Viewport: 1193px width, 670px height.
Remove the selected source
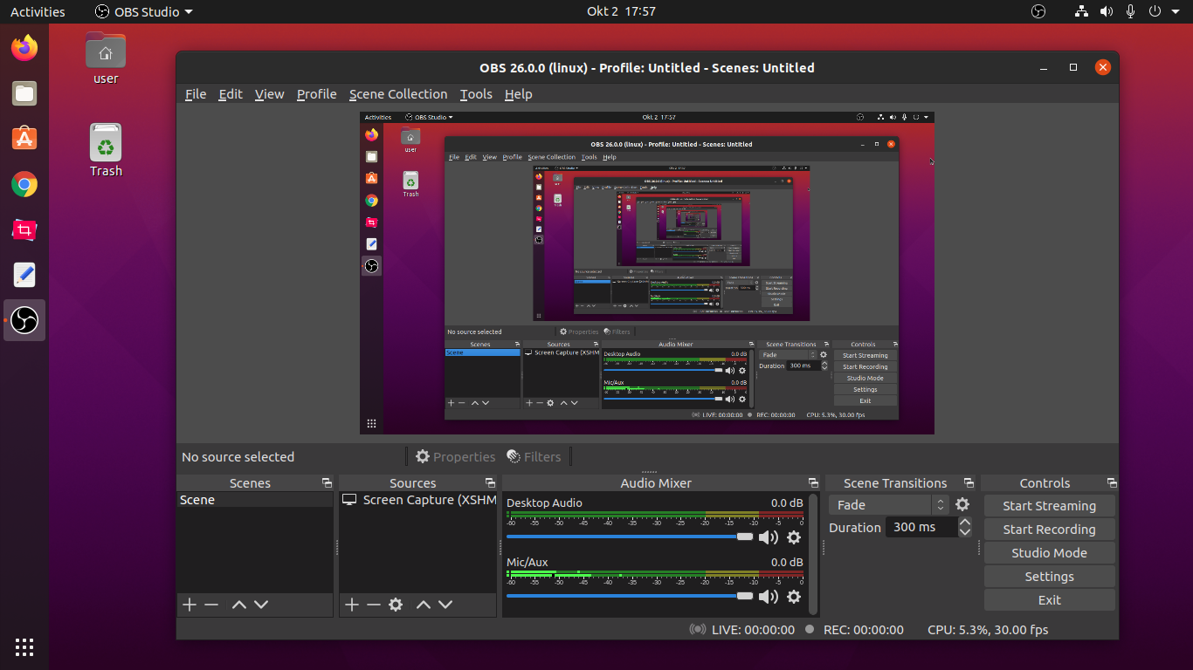tap(374, 605)
